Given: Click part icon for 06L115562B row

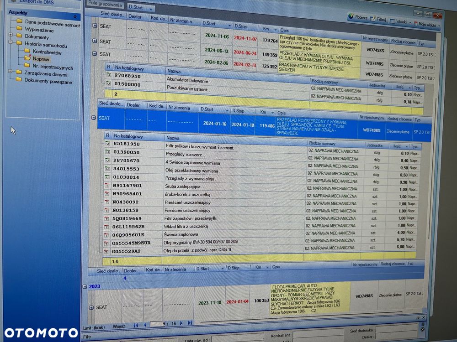Looking at the screenshot, I should 106,227.
